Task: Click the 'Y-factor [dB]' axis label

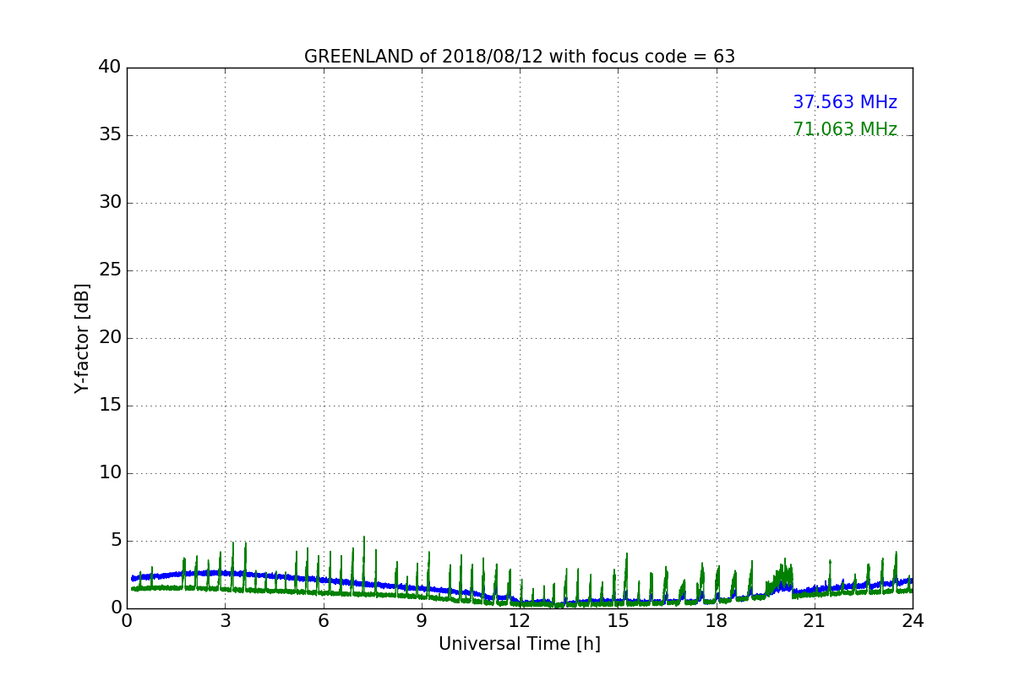Action: pos(82,338)
